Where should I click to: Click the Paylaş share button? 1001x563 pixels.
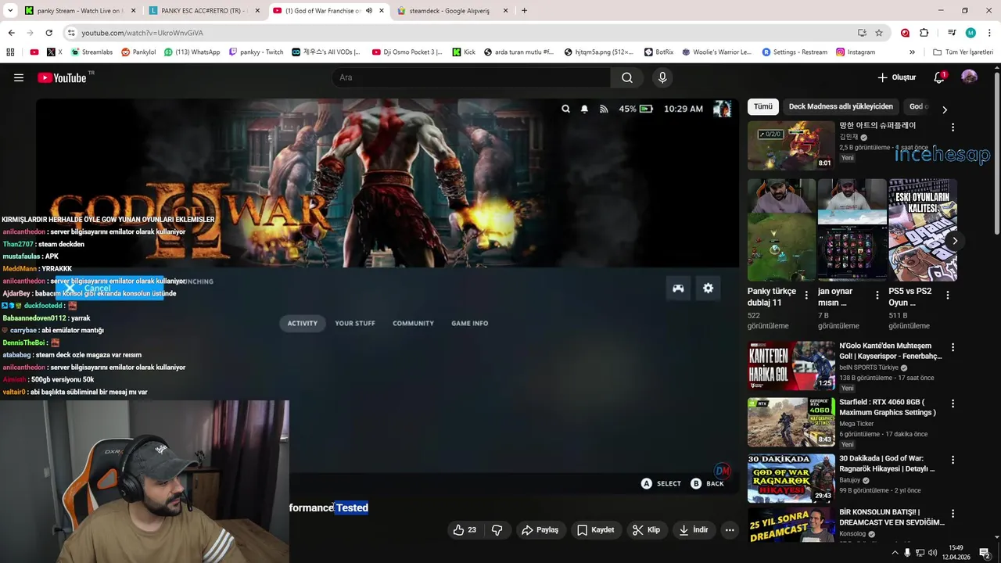[x=540, y=530]
